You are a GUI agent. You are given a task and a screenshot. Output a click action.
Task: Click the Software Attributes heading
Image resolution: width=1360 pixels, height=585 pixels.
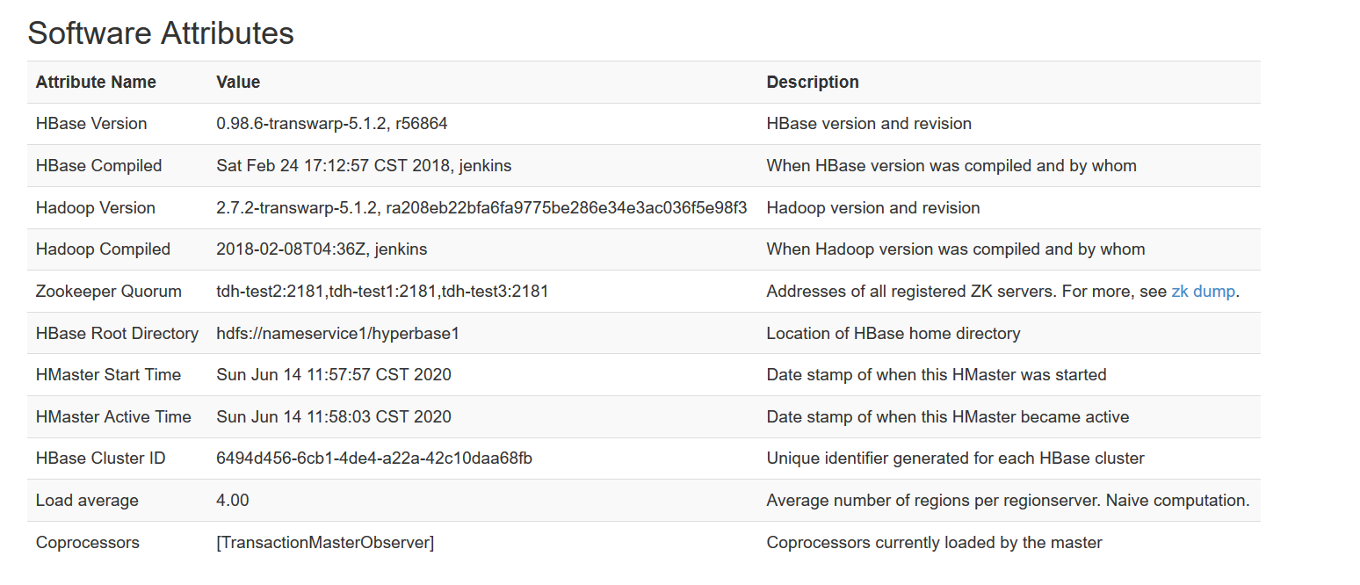point(161,33)
